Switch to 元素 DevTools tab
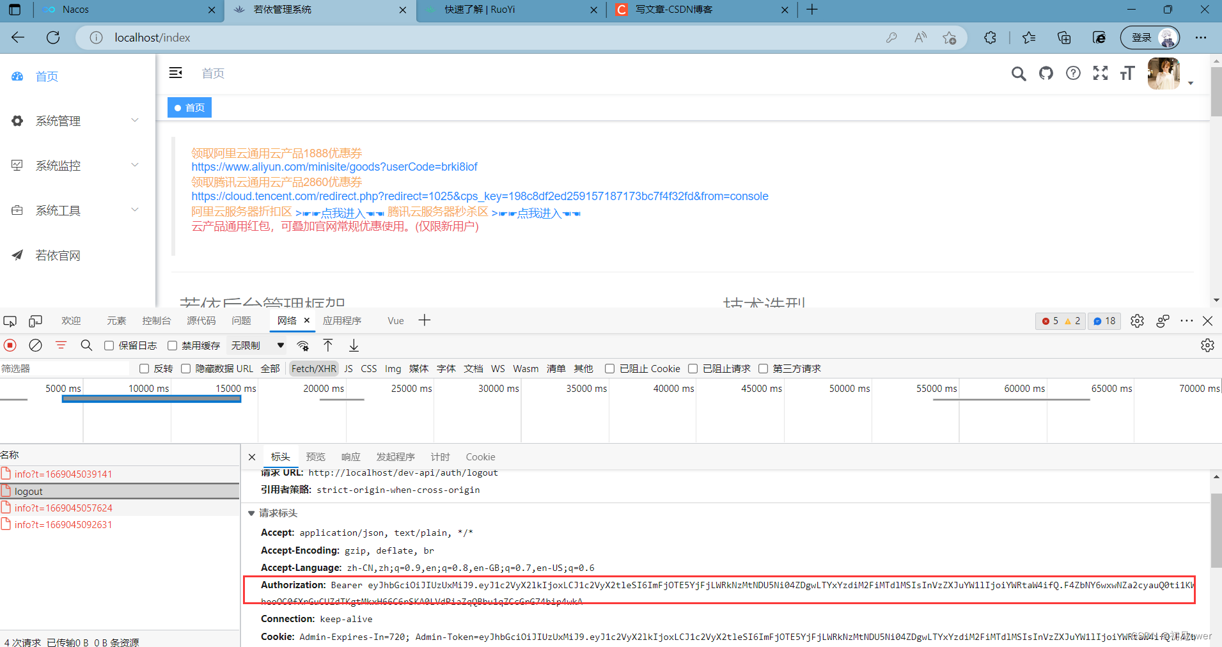Image resolution: width=1222 pixels, height=647 pixels. point(116,321)
